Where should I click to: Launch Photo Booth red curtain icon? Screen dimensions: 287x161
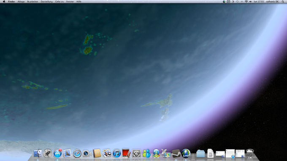(127, 153)
